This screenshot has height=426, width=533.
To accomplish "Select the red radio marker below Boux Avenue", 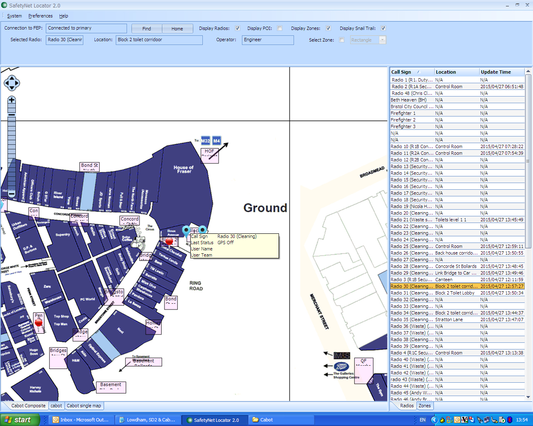I will click(169, 241).
